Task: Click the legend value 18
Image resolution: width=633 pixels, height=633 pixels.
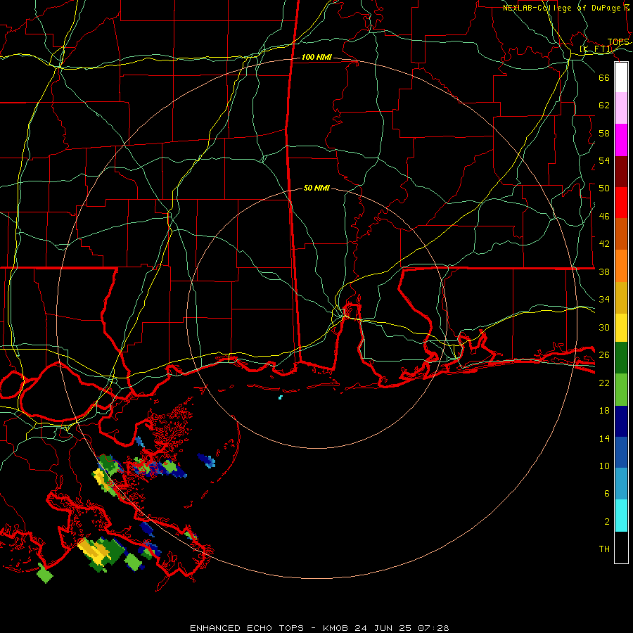Action: click(604, 411)
